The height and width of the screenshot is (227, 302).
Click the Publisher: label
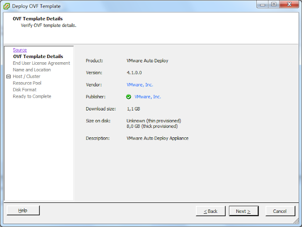(95, 97)
